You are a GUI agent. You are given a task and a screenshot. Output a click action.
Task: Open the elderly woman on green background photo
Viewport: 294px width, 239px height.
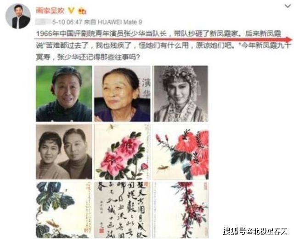tap(64, 94)
